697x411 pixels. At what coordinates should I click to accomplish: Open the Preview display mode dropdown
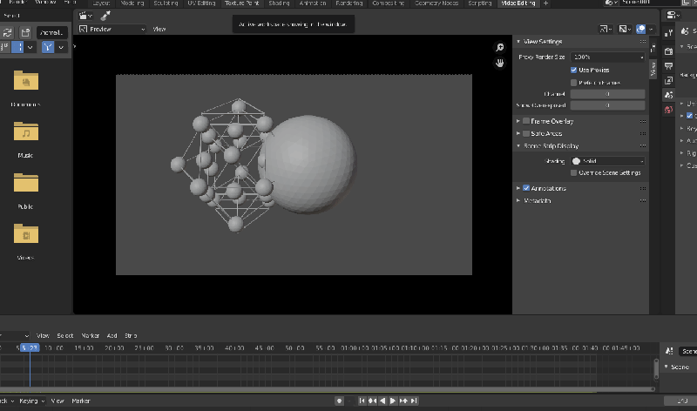coord(112,29)
